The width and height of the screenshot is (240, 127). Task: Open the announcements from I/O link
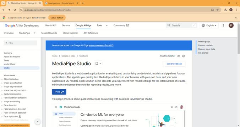[x=101, y=46]
